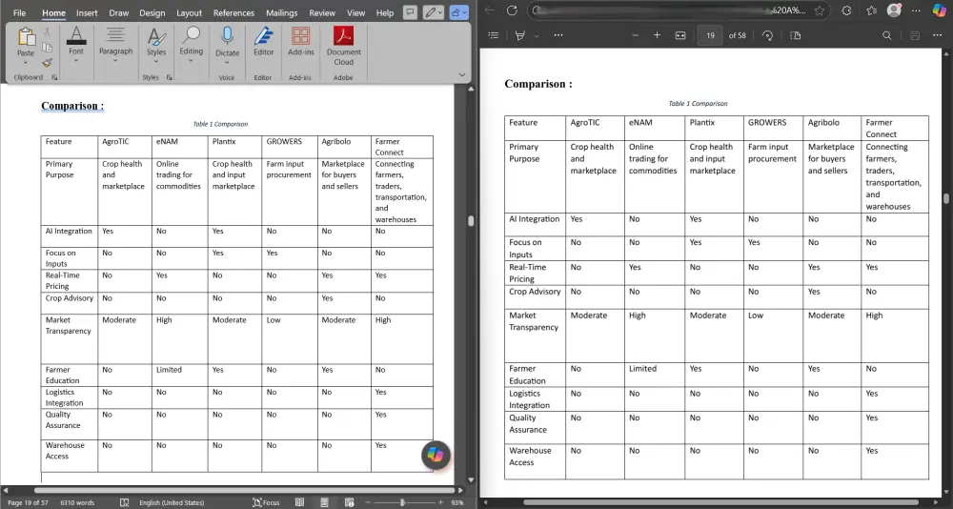Show the PDF table of contents
The image size is (953, 509).
pos(494,35)
